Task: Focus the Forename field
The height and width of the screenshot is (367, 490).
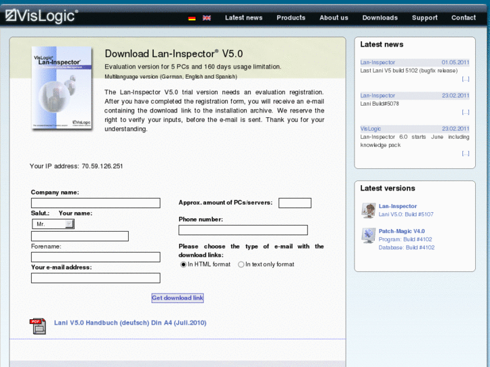Action: point(96,257)
